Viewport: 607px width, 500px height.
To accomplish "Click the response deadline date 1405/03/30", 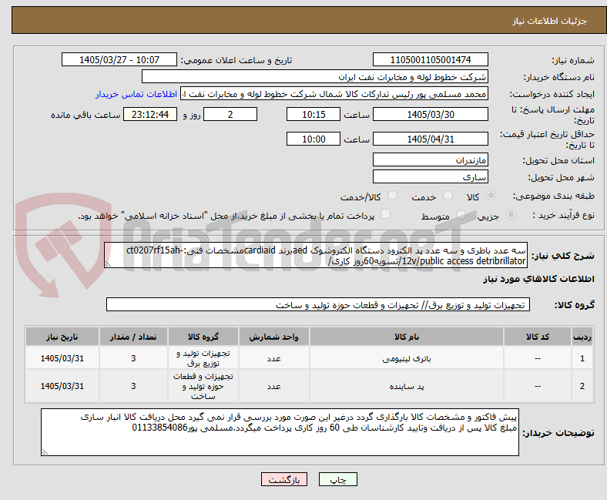I will tap(431, 114).
